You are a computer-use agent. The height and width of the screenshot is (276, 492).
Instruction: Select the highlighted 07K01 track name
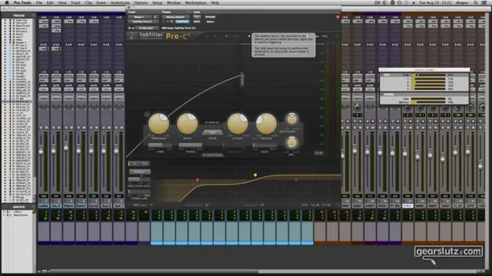click(407, 206)
